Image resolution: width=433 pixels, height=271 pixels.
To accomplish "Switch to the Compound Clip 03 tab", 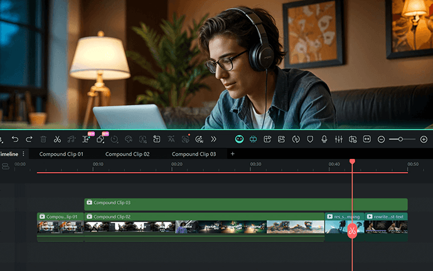I will 194,154.
